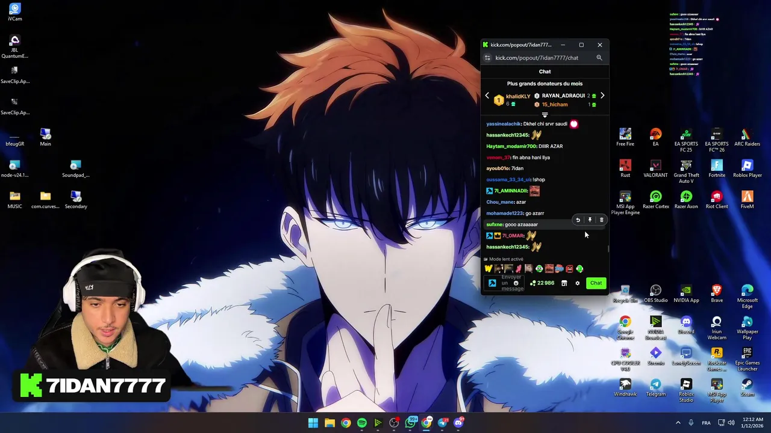Click the channel badge icon left of the message box
The height and width of the screenshot is (433, 771).
coord(492,283)
